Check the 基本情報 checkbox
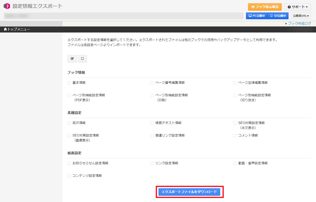 tap(69, 83)
